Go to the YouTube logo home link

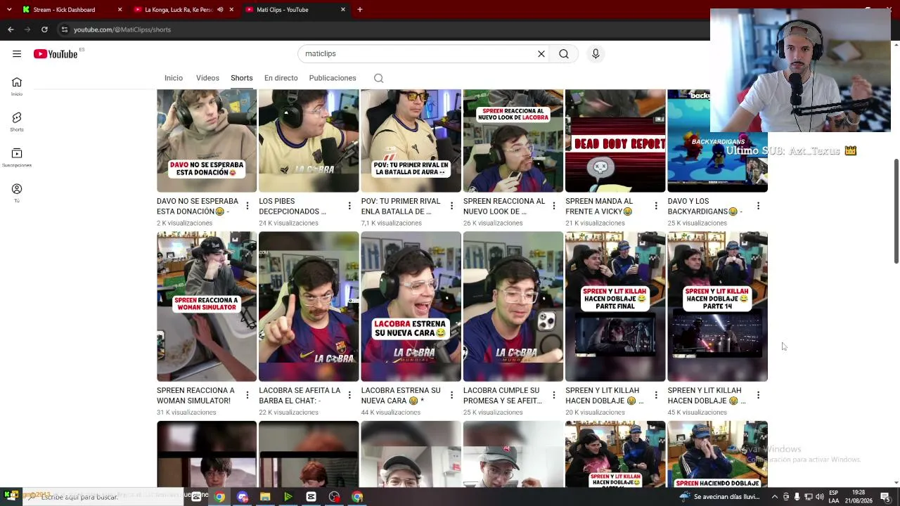pos(56,54)
